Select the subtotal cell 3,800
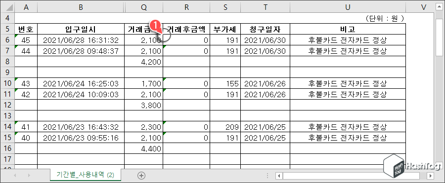Image resolution: width=445 pixels, height=183 pixels. point(143,105)
